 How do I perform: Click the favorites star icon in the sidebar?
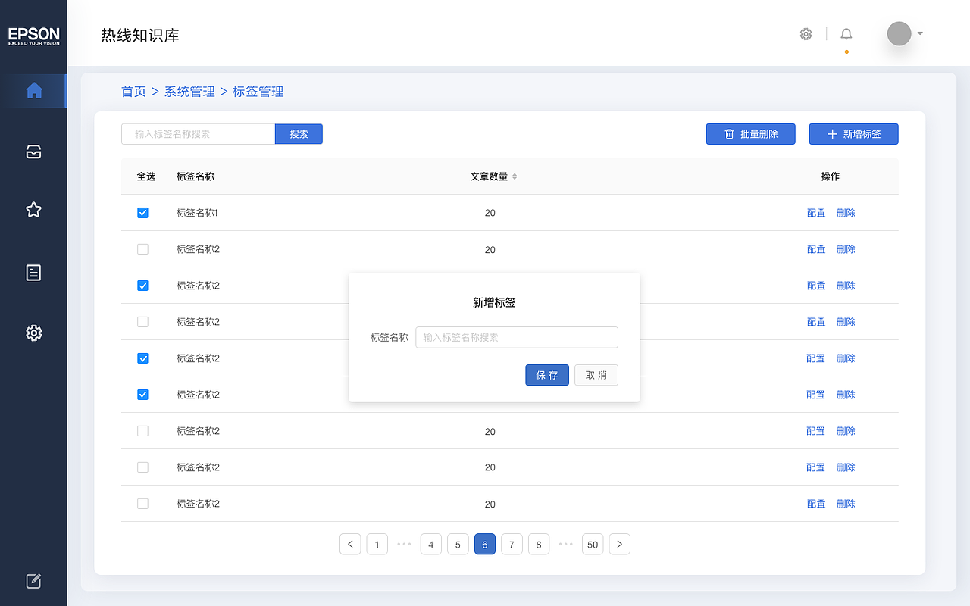pyautogui.click(x=33, y=210)
